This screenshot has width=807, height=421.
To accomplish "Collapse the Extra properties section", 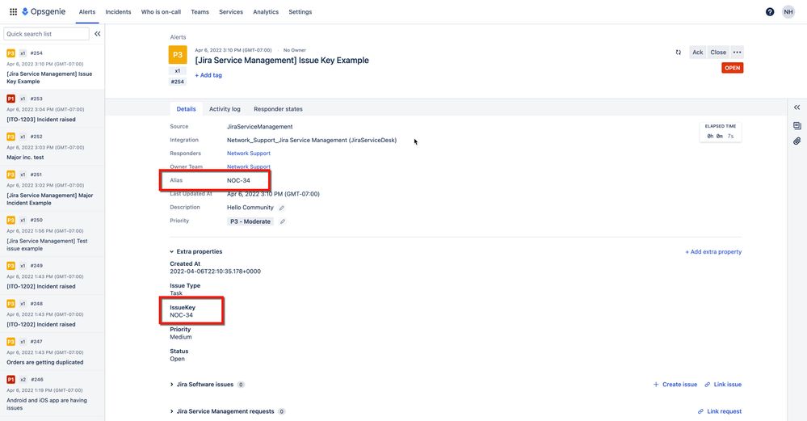I will pos(196,251).
